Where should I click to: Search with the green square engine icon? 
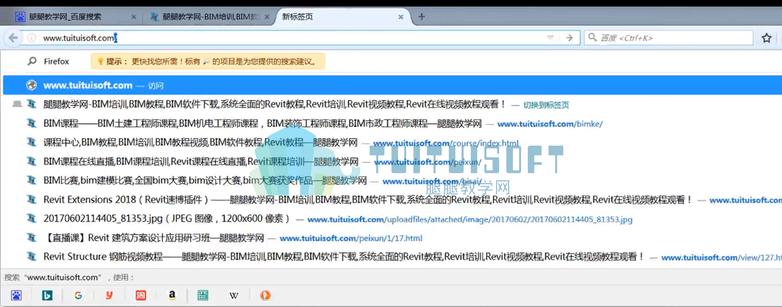click(x=203, y=295)
